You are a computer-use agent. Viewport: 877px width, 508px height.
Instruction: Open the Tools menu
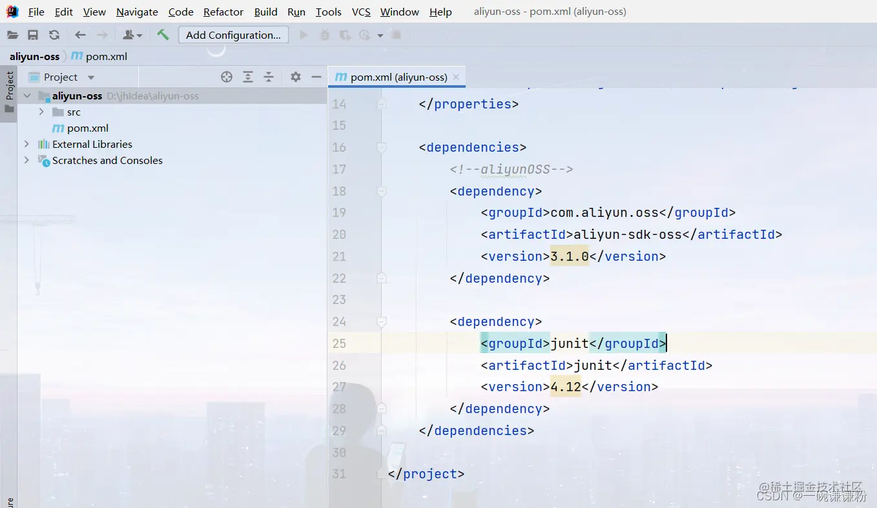329,12
